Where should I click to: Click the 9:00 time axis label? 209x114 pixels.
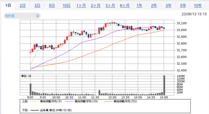[30, 97]
